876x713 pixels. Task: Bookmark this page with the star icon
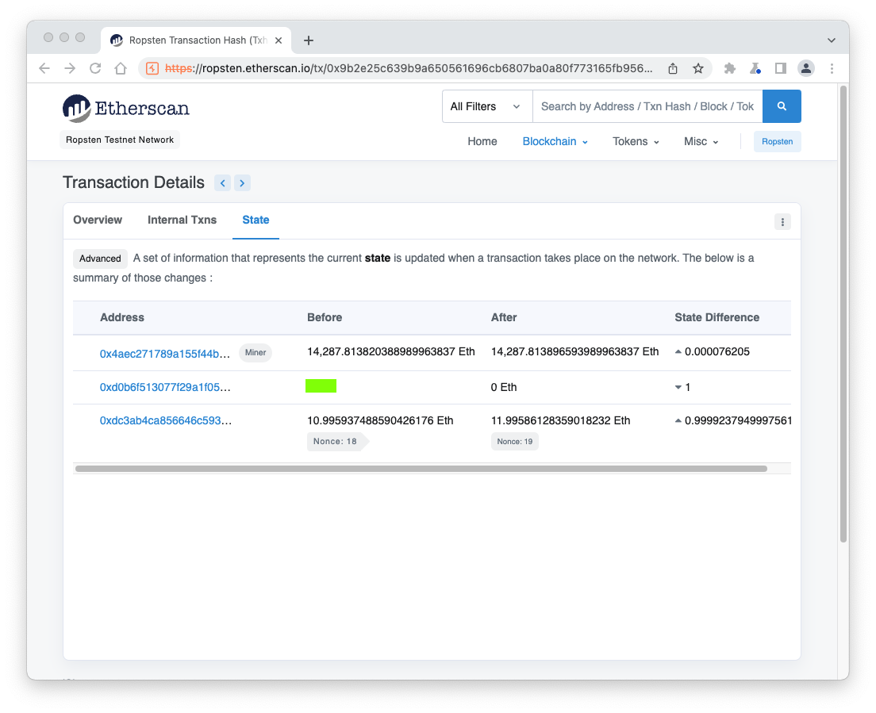(x=697, y=68)
